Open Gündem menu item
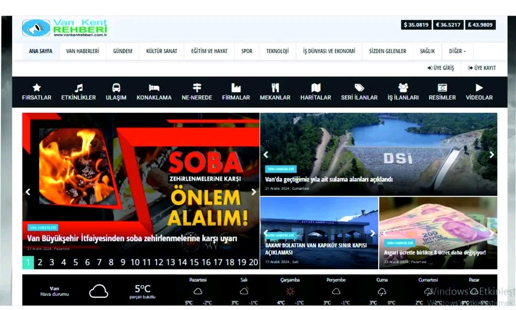This screenshot has height=310, width=516. [123, 51]
